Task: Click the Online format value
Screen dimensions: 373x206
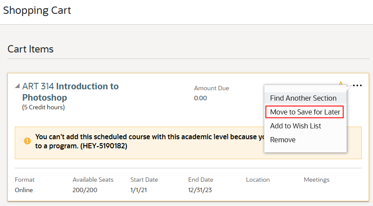Action: (24, 190)
